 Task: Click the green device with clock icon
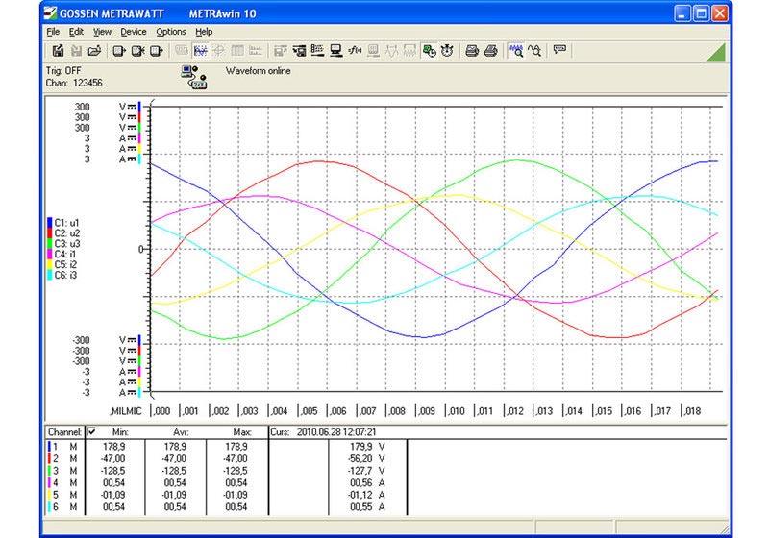(429, 51)
